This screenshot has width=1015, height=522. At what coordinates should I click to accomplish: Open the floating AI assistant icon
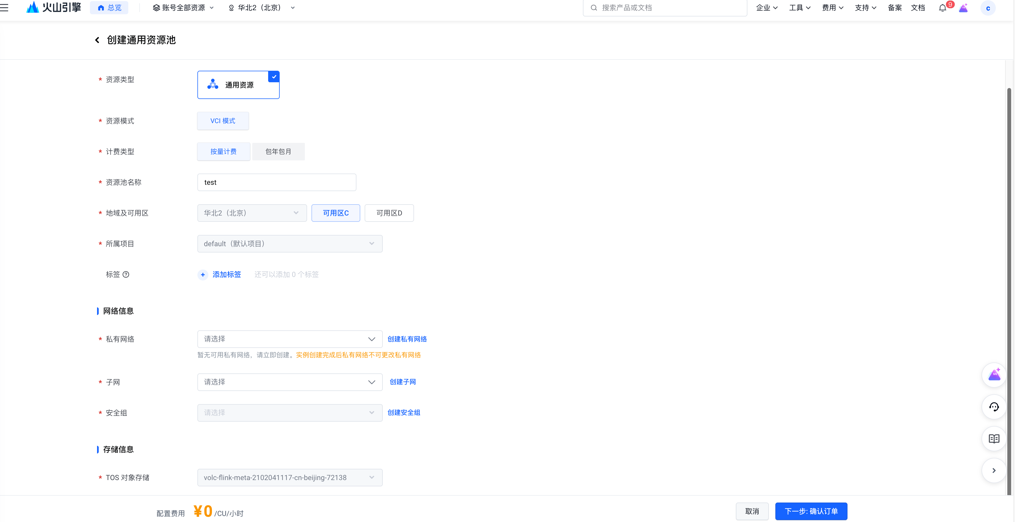coord(994,375)
